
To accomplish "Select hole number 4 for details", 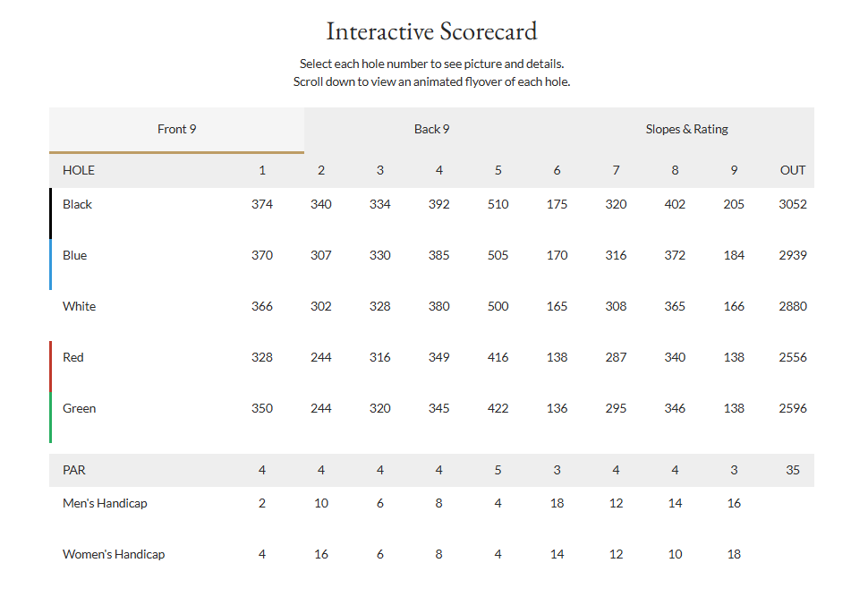I will click(438, 170).
